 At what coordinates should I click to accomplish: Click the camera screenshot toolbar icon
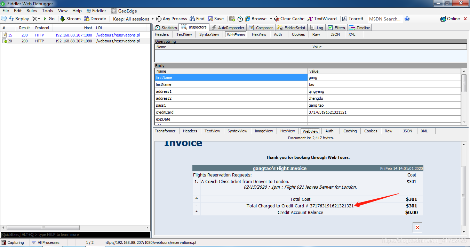[232, 19]
